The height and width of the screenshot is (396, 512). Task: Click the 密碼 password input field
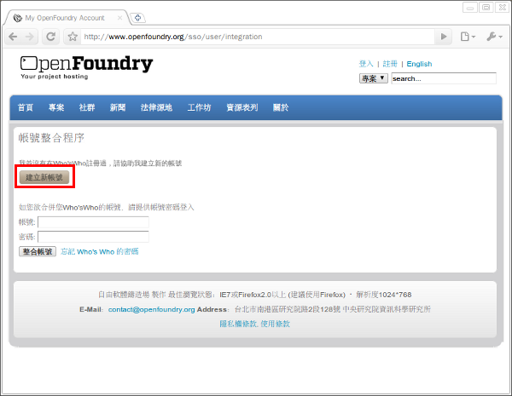(x=93, y=237)
